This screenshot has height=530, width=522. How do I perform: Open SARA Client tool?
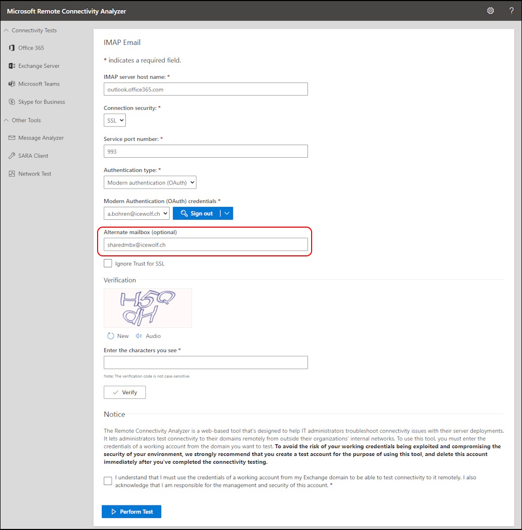point(33,156)
